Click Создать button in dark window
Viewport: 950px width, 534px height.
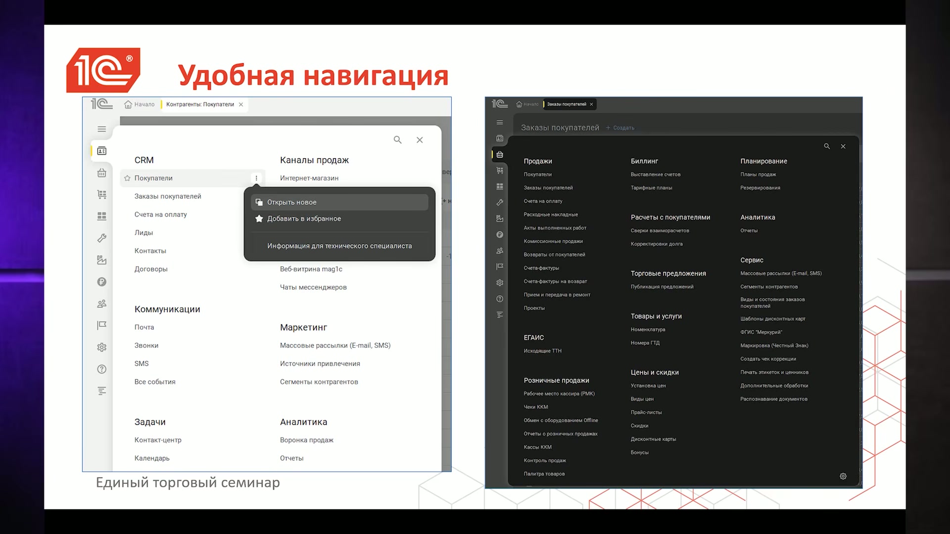pos(620,128)
